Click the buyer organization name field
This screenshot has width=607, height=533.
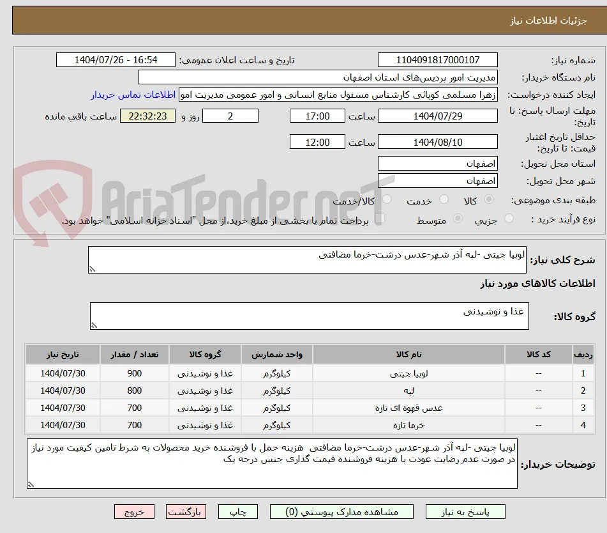point(318,77)
